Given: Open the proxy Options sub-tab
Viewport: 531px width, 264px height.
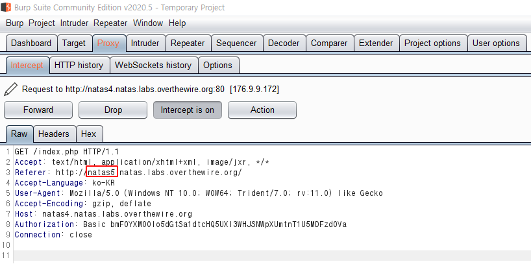Looking at the screenshot, I should 217,66.
